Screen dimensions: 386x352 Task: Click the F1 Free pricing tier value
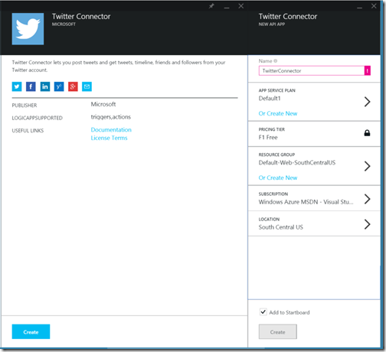(x=268, y=138)
